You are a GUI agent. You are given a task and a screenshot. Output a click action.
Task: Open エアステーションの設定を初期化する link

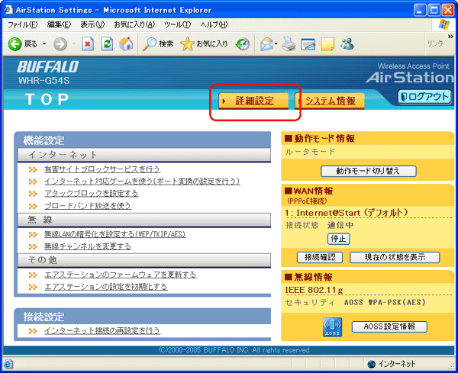point(106,288)
